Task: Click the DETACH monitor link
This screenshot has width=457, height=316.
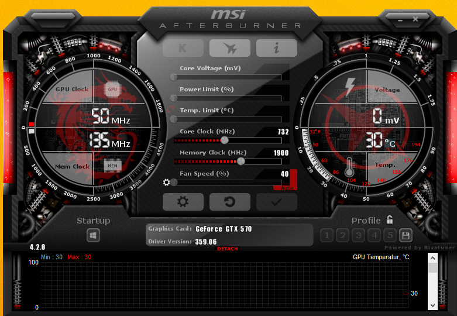Action: [228, 249]
